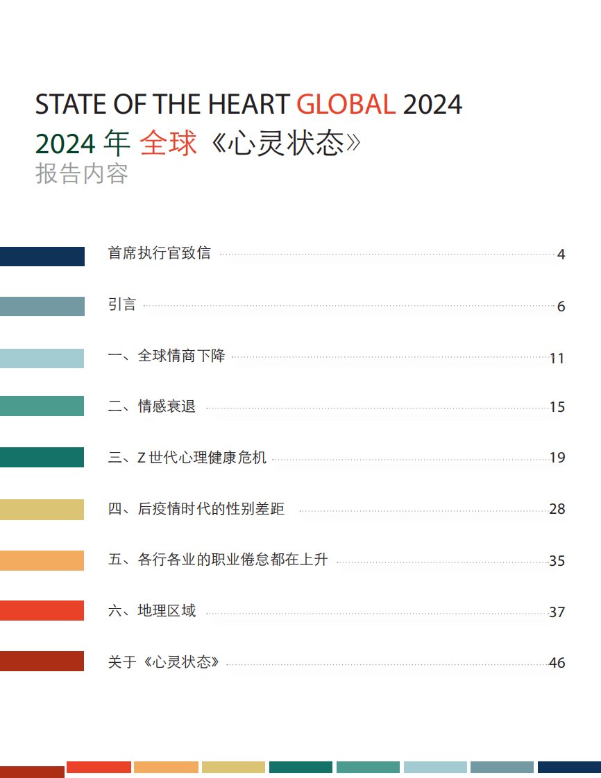
Task: Click the bright red swatch beside 地理区域
Action: (42, 611)
